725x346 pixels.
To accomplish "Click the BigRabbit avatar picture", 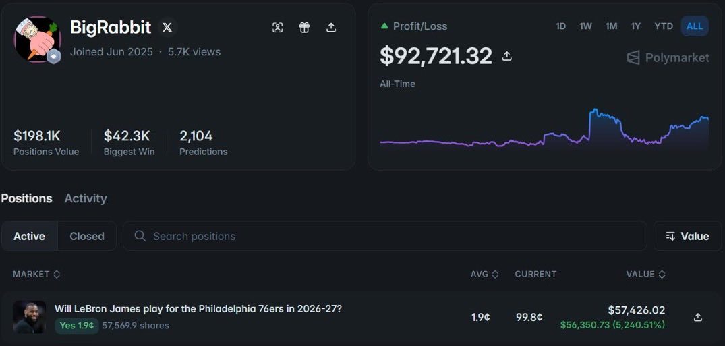I will pyautogui.click(x=37, y=39).
